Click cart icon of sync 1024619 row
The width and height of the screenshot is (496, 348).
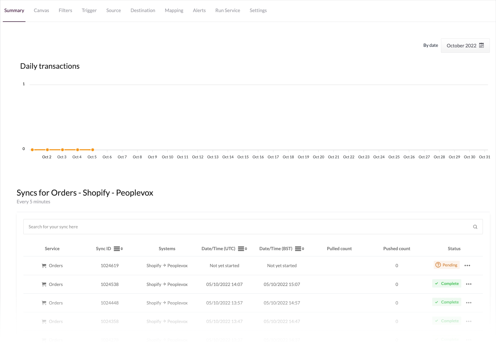[x=44, y=266]
